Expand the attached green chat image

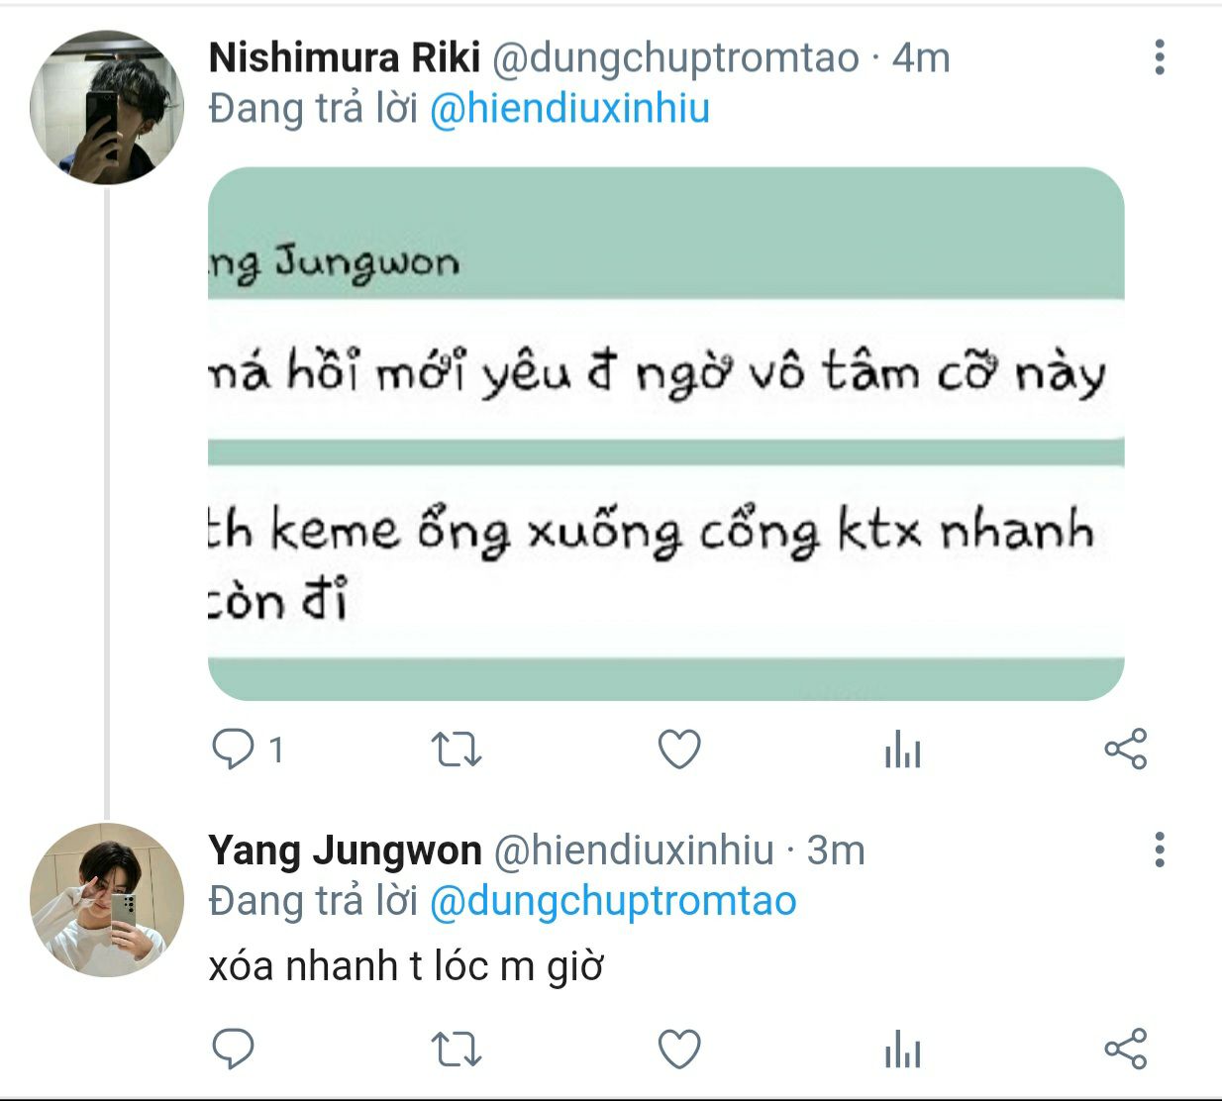[x=665, y=434]
